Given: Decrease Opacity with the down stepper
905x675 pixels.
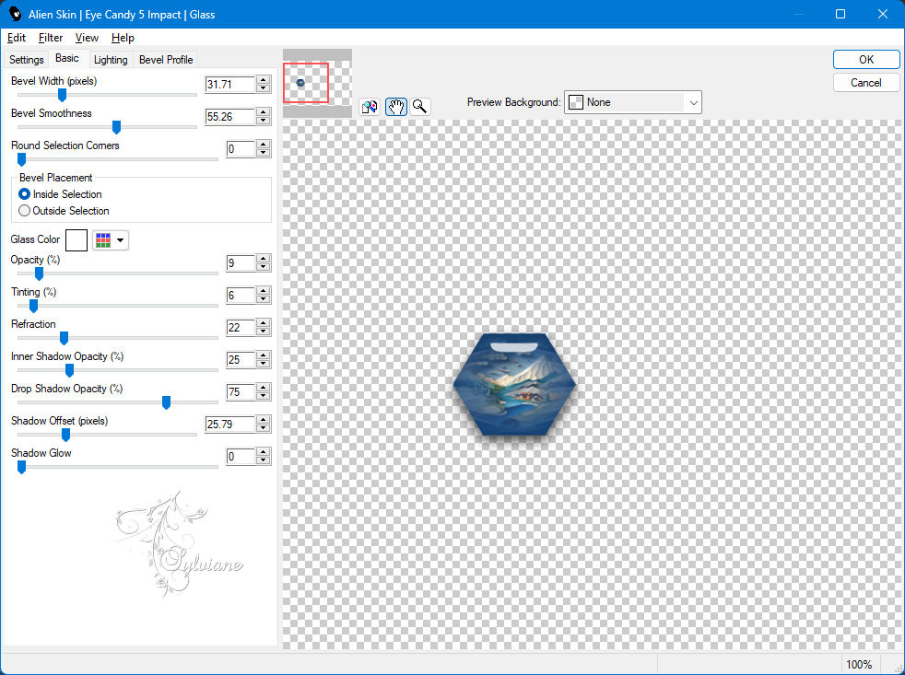Looking at the screenshot, I should click(264, 267).
